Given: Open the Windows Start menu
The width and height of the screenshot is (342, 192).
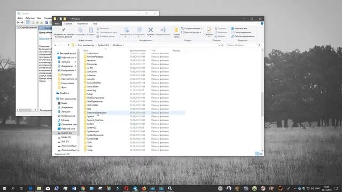Looking at the screenshot, I should click(x=4, y=188).
